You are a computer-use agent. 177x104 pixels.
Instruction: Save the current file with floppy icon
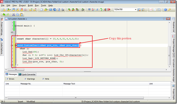point(51,10)
